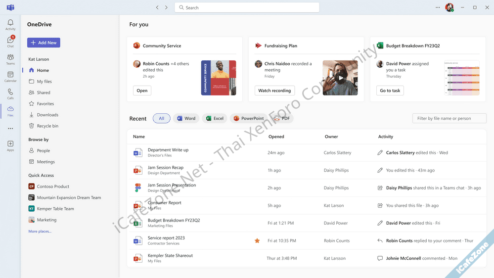The image size is (494, 278).
Task: Open the more options ellipsis in title bar
Action: point(438,7)
